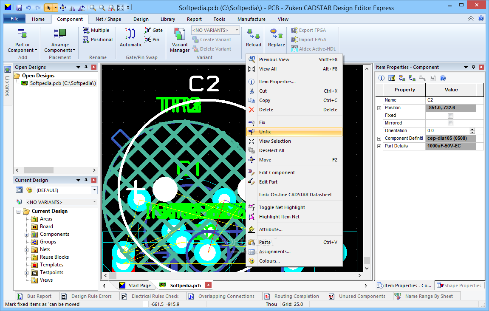Open the Item Properties panel dropdown arrow
This screenshot has width=489, height=311.
(466, 67)
